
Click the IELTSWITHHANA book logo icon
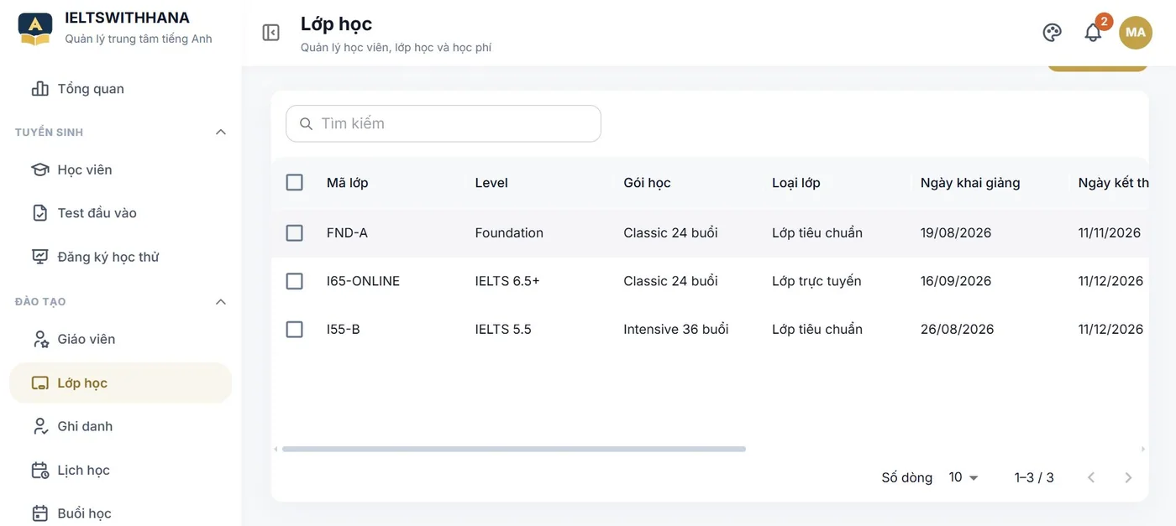click(x=35, y=29)
